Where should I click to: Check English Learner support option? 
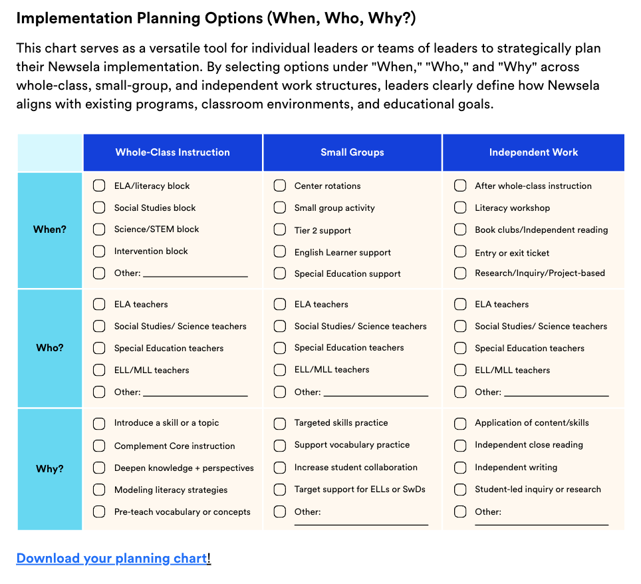tap(279, 251)
